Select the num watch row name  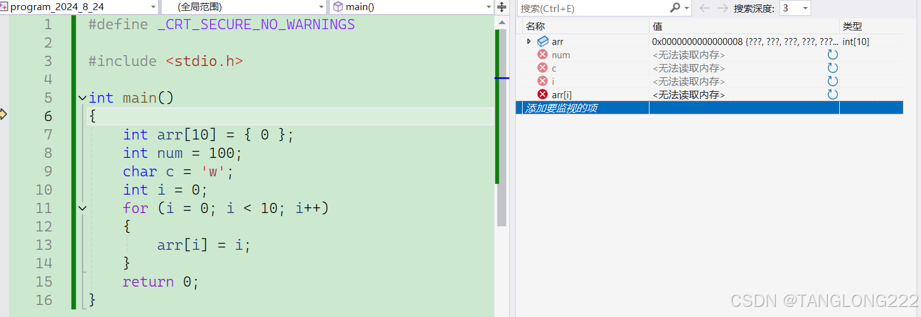pos(561,55)
